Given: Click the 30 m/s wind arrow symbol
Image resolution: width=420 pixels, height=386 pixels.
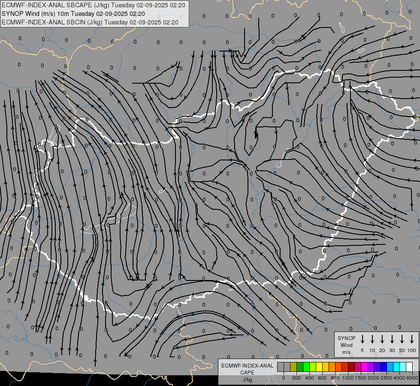Looking at the screenshot, I should [x=392, y=339].
